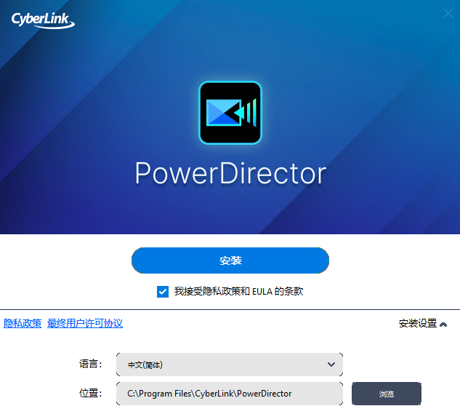Open the 最终用户许可协议 link
This screenshot has width=460, height=414.
coord(85,324)
